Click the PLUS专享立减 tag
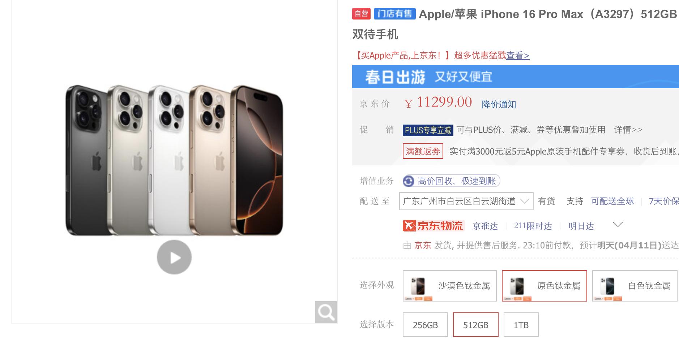 (x=428, y=130)
